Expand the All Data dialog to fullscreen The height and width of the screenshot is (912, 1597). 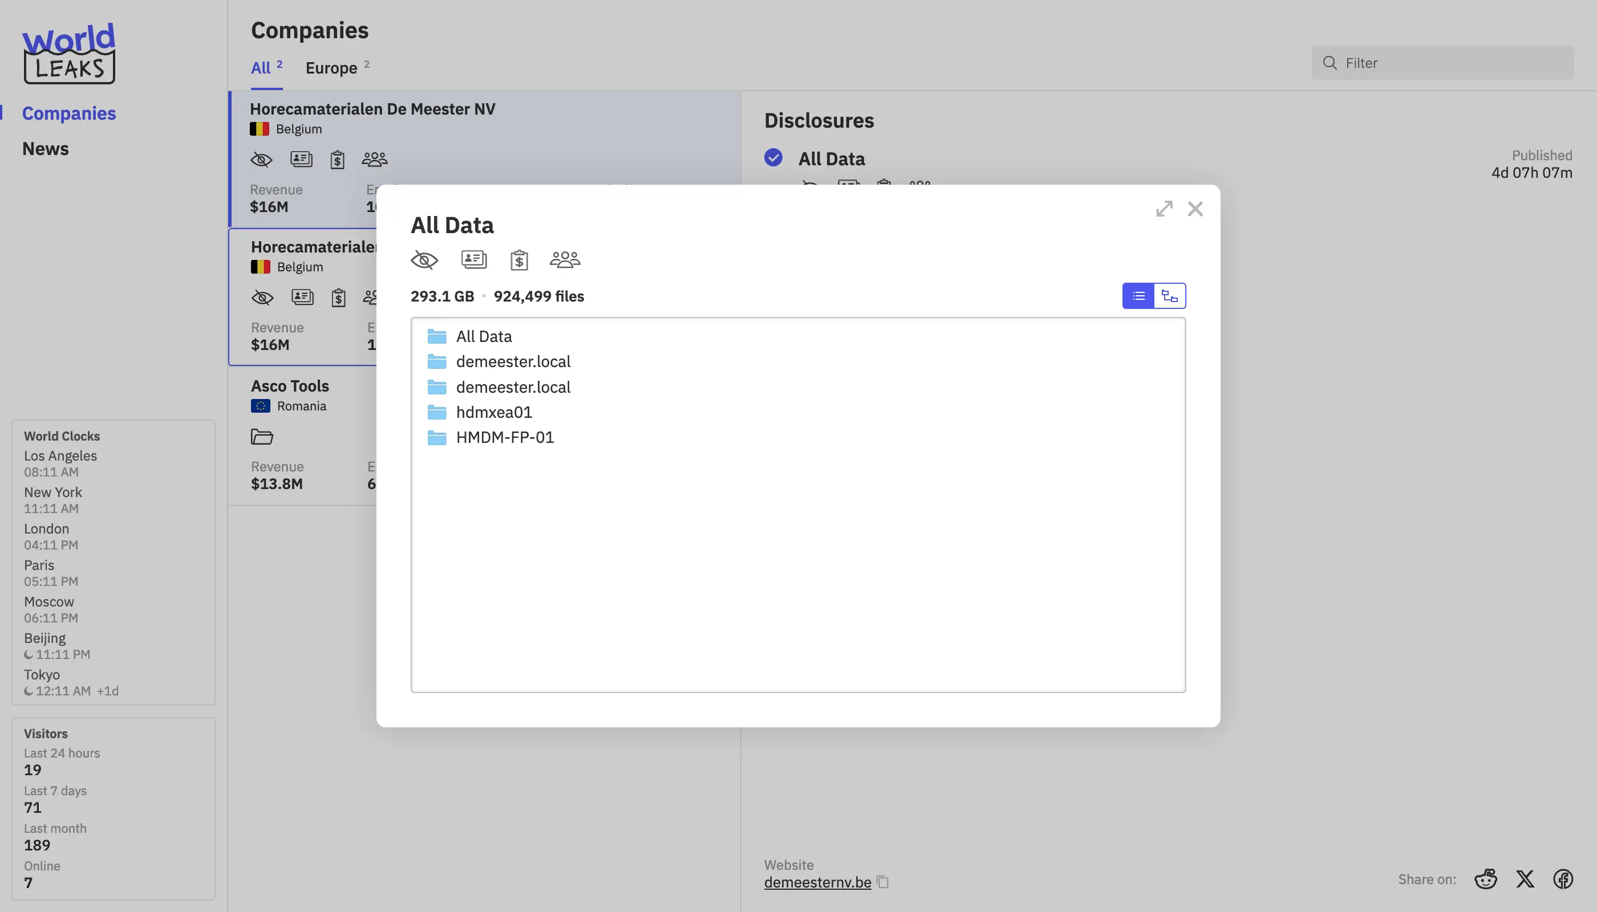click(x=1164, y=209)
